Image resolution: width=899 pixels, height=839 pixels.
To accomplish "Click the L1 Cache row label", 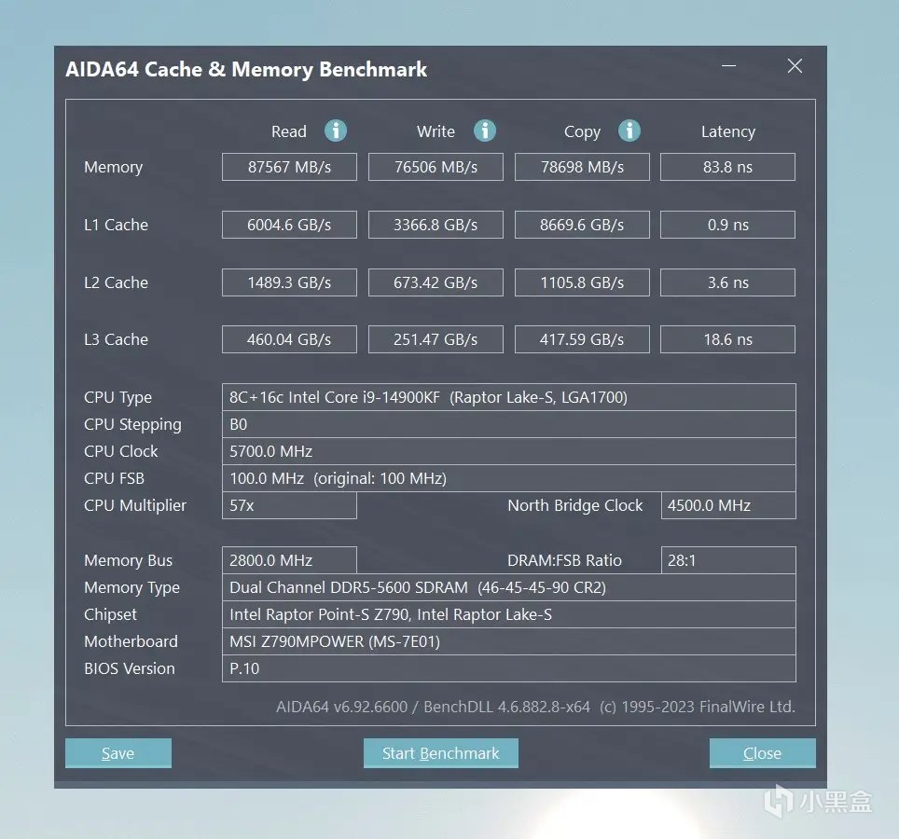I will (x=116, y=225).
